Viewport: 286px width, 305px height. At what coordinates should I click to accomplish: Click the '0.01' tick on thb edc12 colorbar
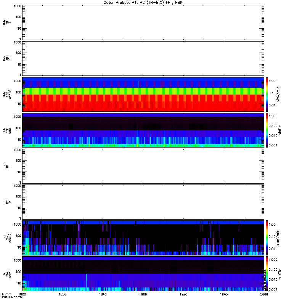[x=272, y=105]
